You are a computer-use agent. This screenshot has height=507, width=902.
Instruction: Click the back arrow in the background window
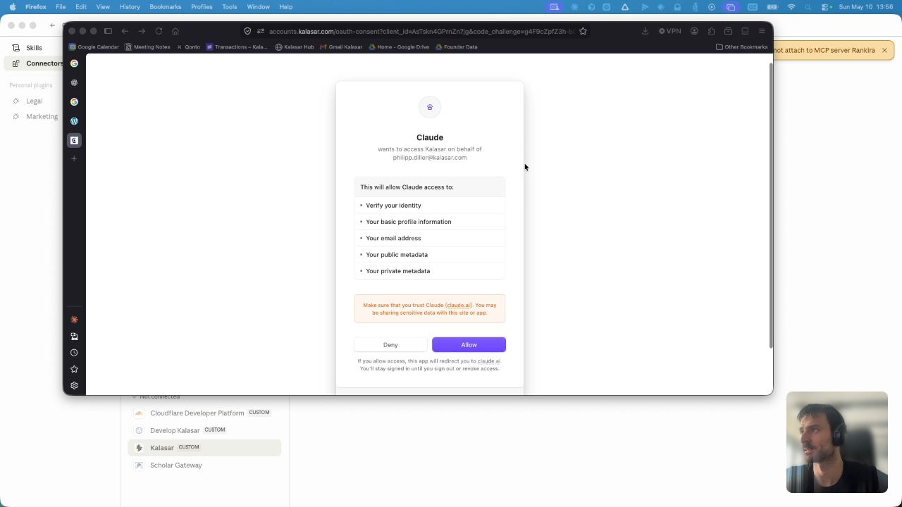(52, 25)
